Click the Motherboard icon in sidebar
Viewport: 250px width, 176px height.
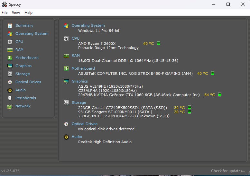pos(10,58)
